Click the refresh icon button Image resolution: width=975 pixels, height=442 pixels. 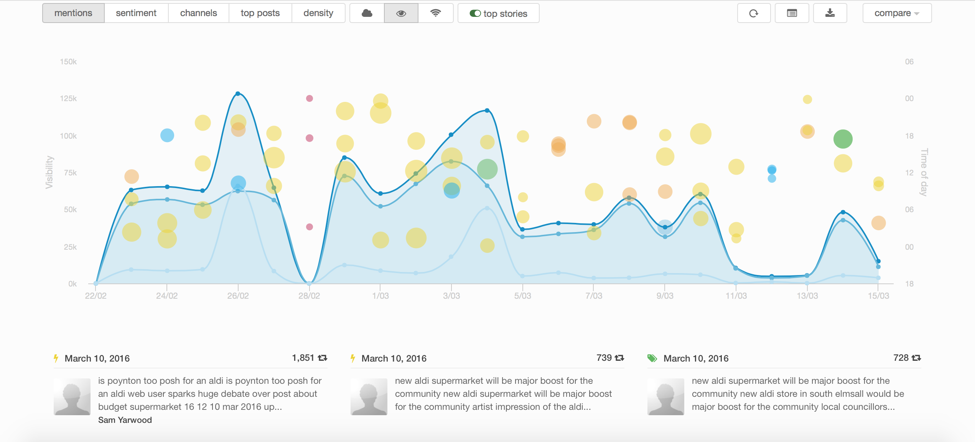point(753,13)
